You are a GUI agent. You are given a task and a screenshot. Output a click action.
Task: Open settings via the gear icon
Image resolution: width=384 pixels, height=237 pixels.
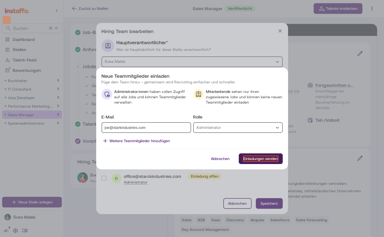coord(15,231)
